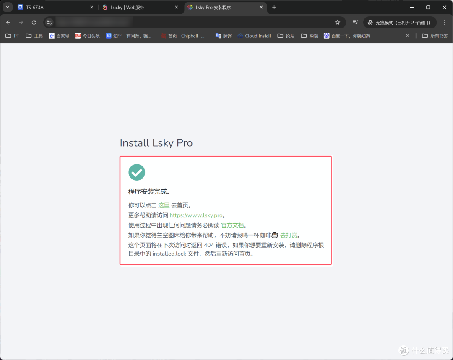Click the installed.lock file text

pyautogui.click(x=169, y=254)
